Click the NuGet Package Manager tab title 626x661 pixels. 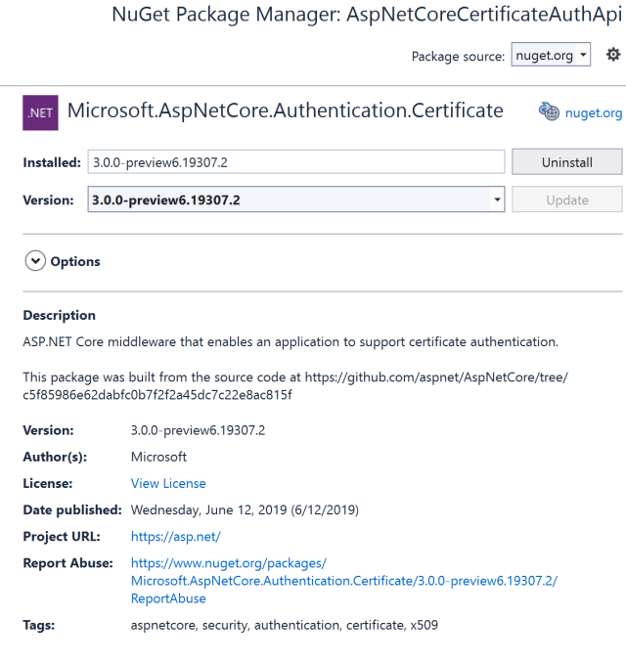[368, 15]
